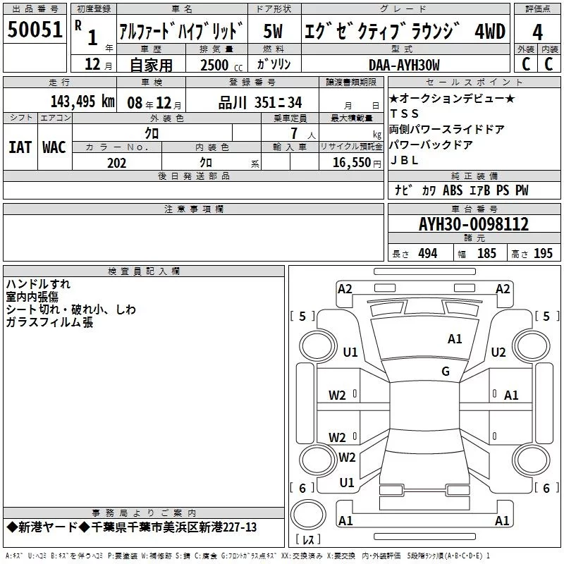
Task: Click the 新港ヤード address line
Action: (x=132, y=527)
